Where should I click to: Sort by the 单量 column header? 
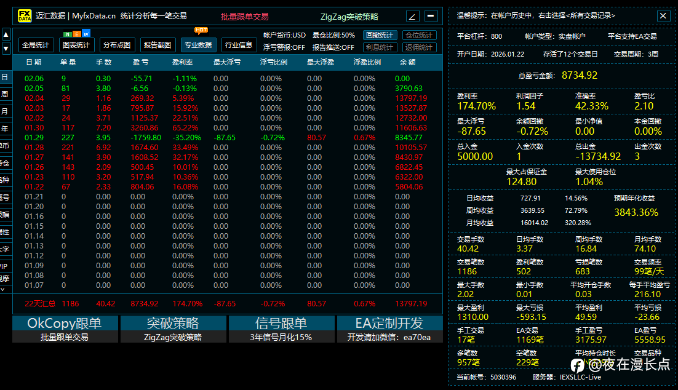[x=68, y=62]
